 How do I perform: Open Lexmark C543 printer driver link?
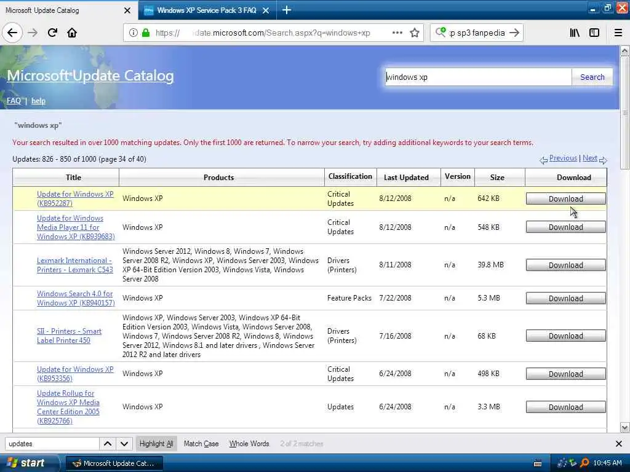point(74,265)
